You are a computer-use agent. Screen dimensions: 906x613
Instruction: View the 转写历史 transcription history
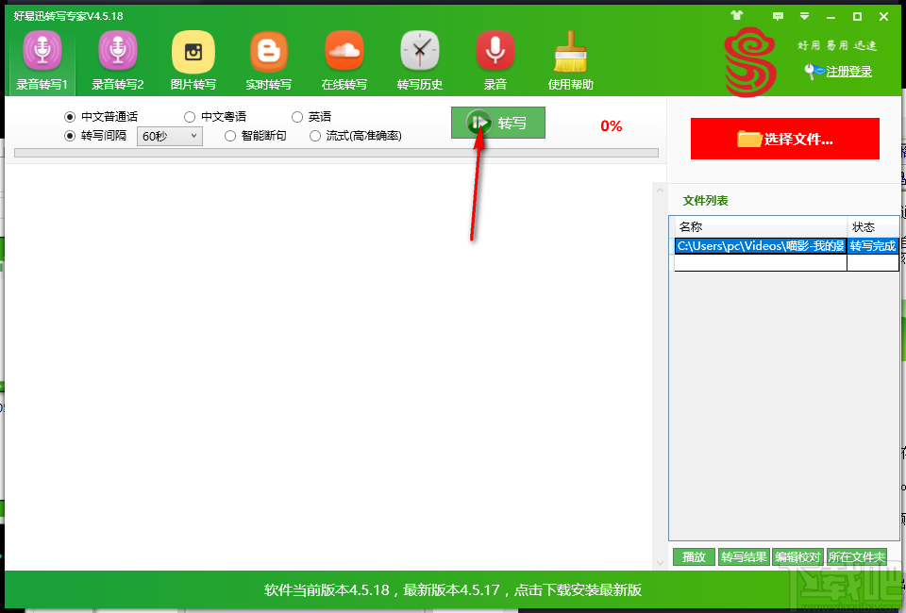point(419,58)
